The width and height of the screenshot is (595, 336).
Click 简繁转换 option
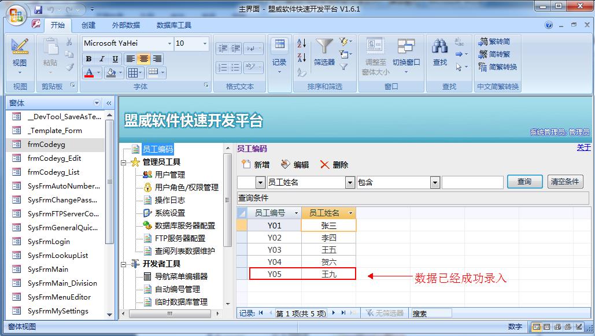pyautogui.click(x=498, y=67)
